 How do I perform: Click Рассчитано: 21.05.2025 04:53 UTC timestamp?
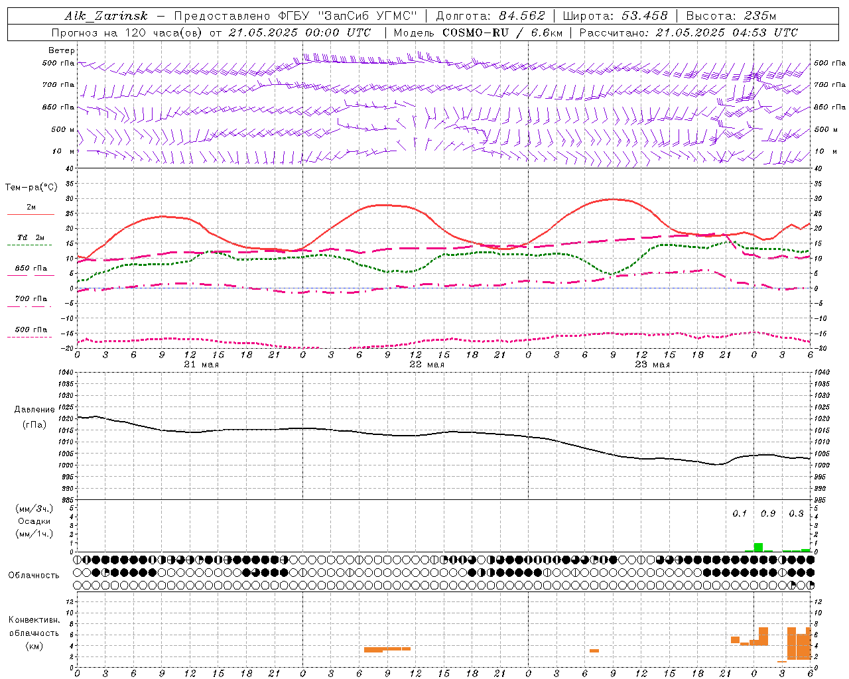point(688,32)
